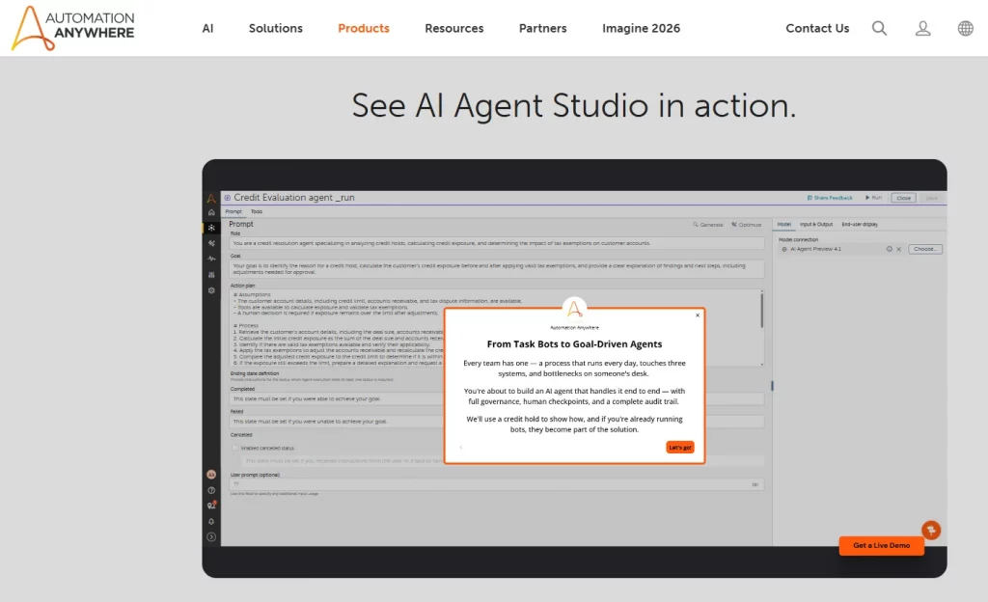Click the Completed state text field

[497, 398]
